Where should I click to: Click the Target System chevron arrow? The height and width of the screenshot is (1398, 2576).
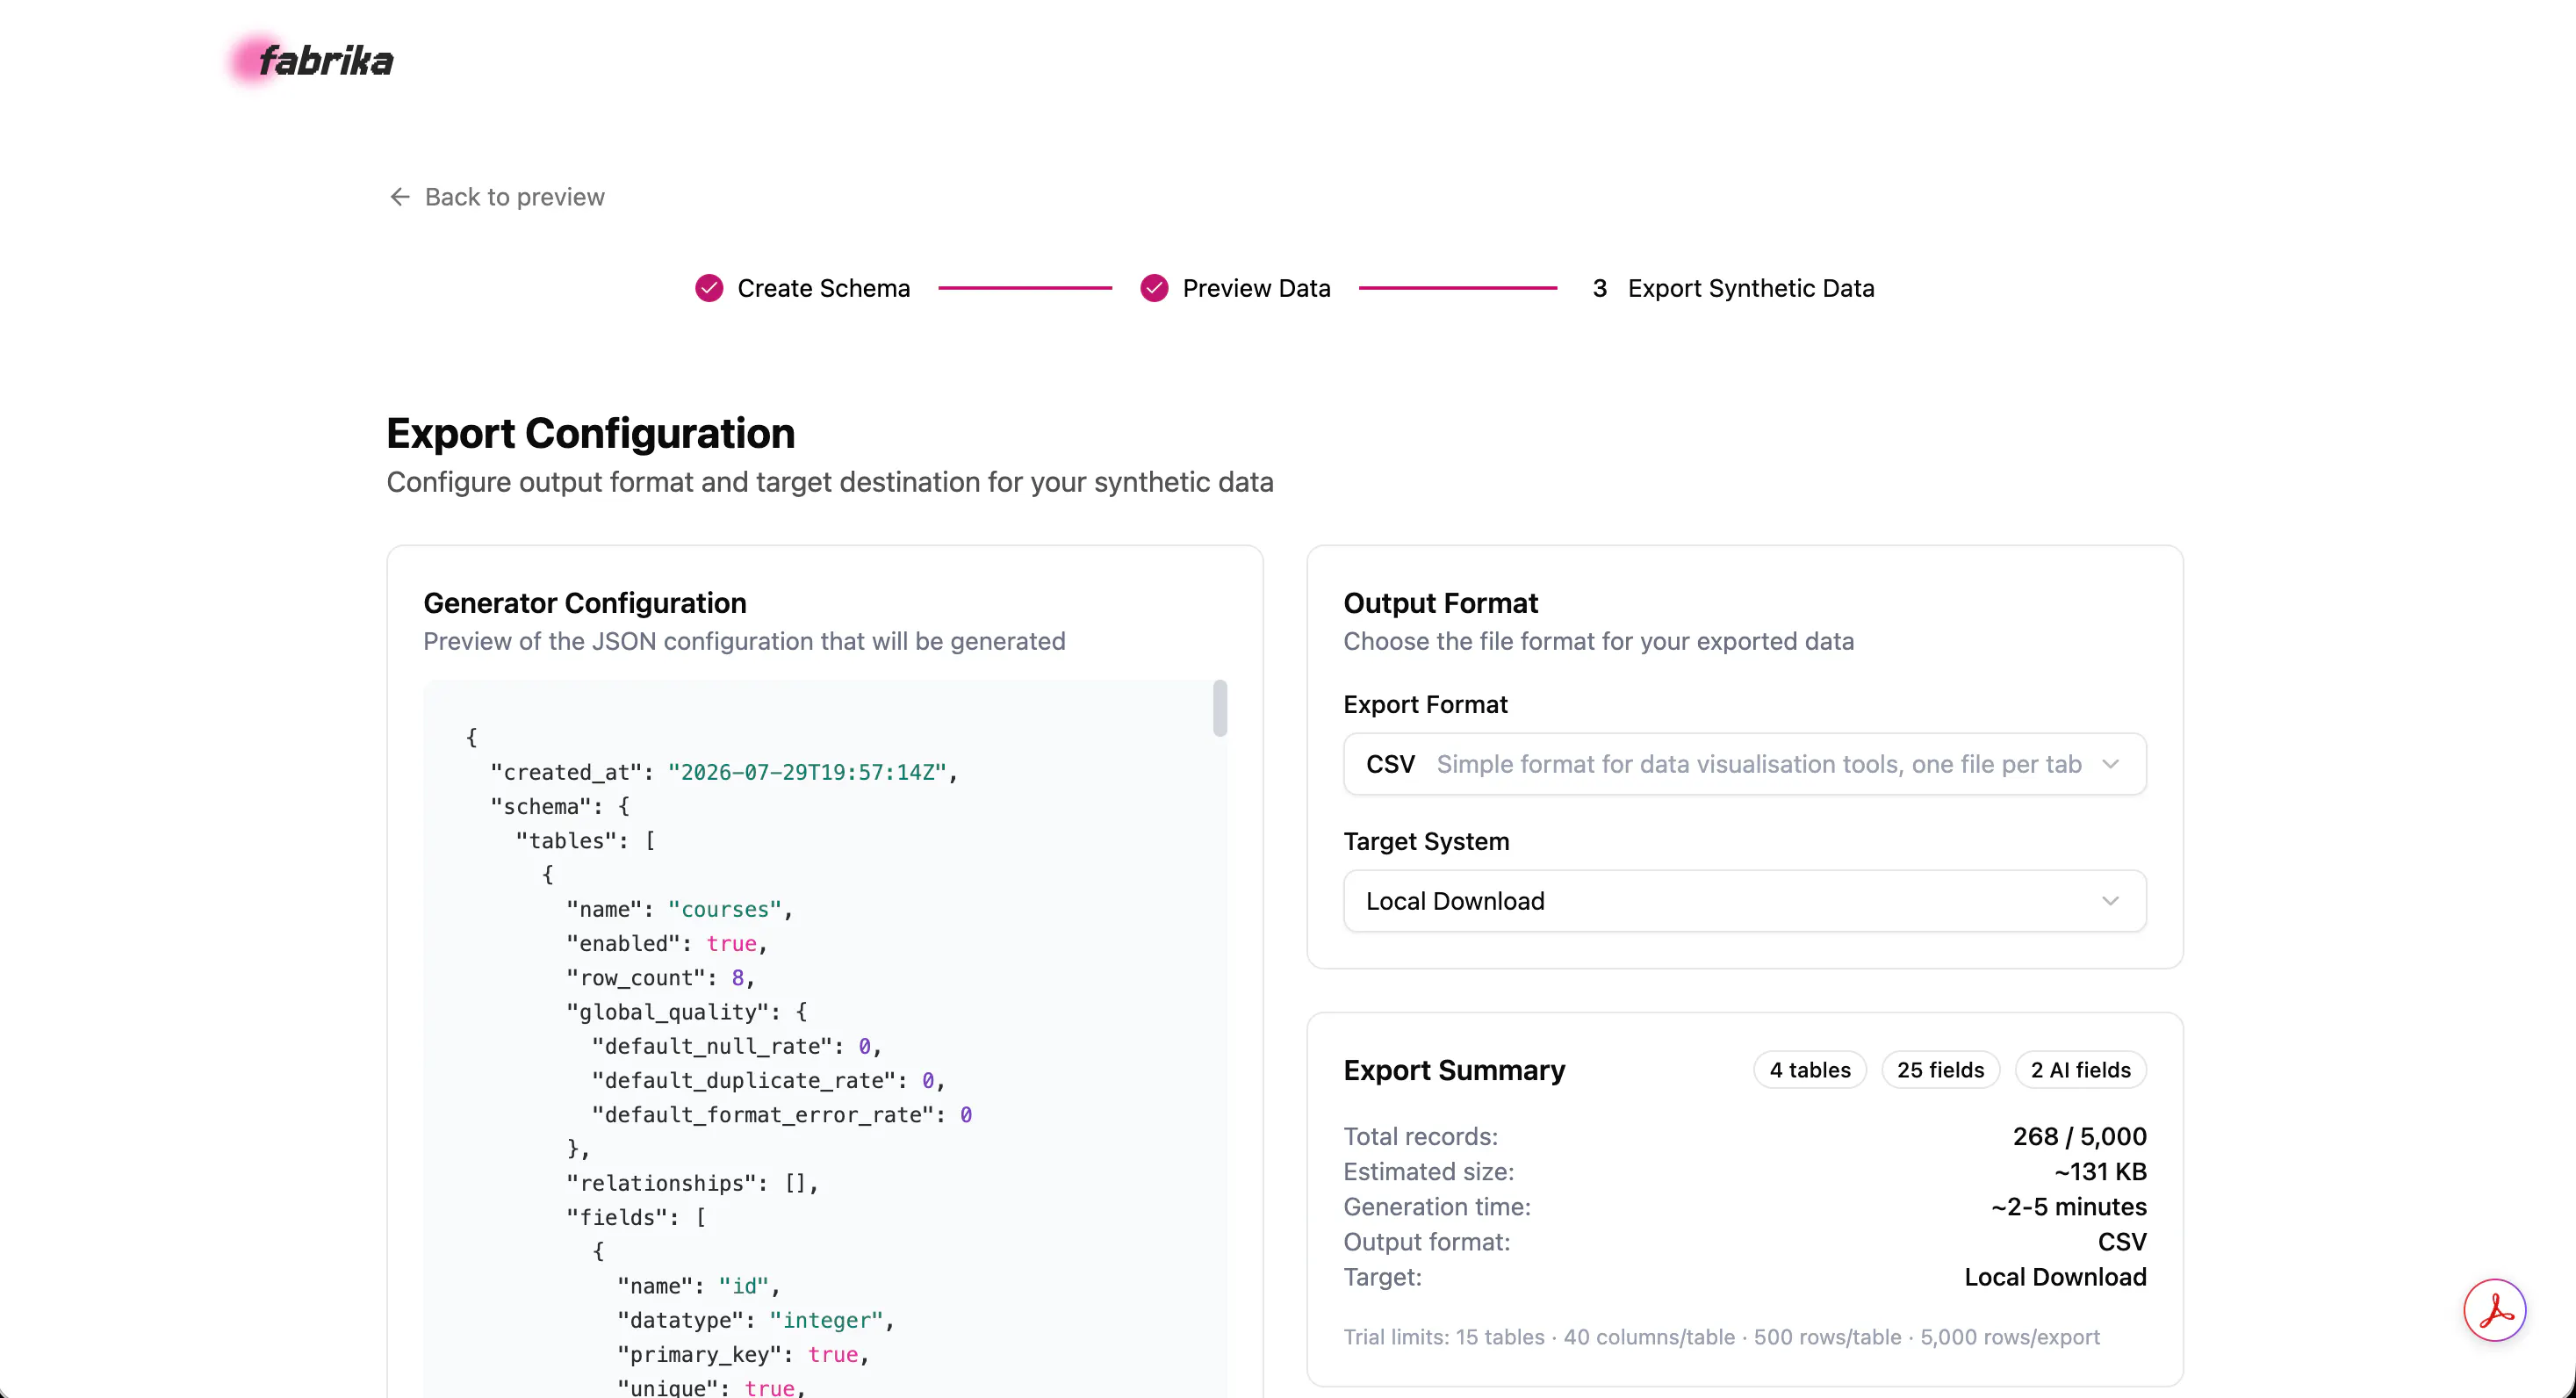click(2110, 901)
